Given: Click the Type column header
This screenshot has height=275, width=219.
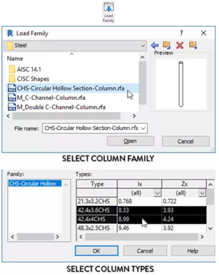Looking at the screenshot, I should (x=97, y=184).
